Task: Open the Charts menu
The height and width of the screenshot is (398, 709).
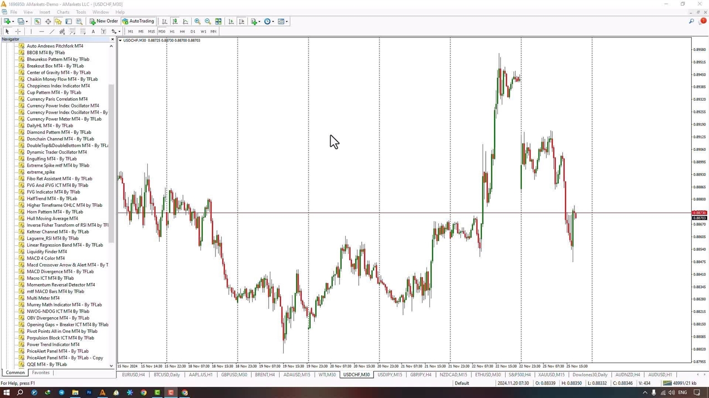Action: [63, 12]
